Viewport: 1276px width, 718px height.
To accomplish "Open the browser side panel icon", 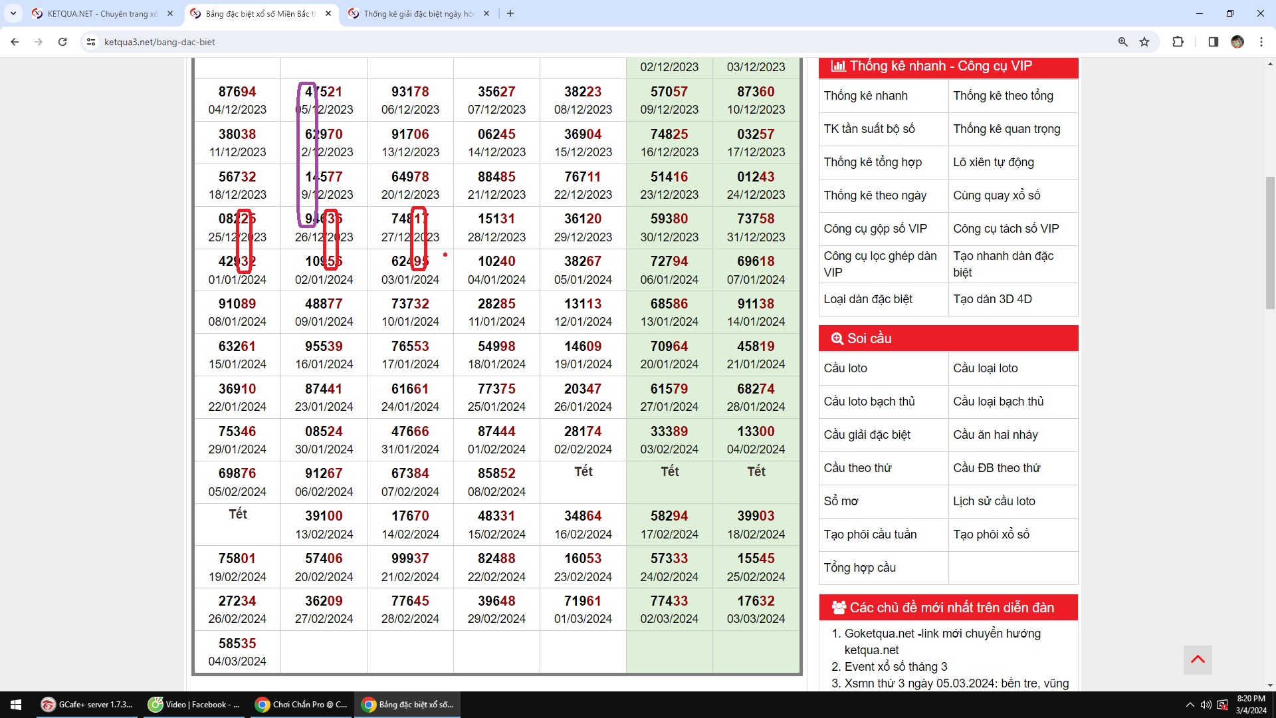I will tap(1213, 42).
